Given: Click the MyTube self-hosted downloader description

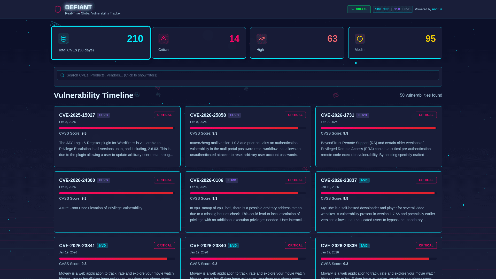Looking at the screenshot, I should click(x=379, y=214).
